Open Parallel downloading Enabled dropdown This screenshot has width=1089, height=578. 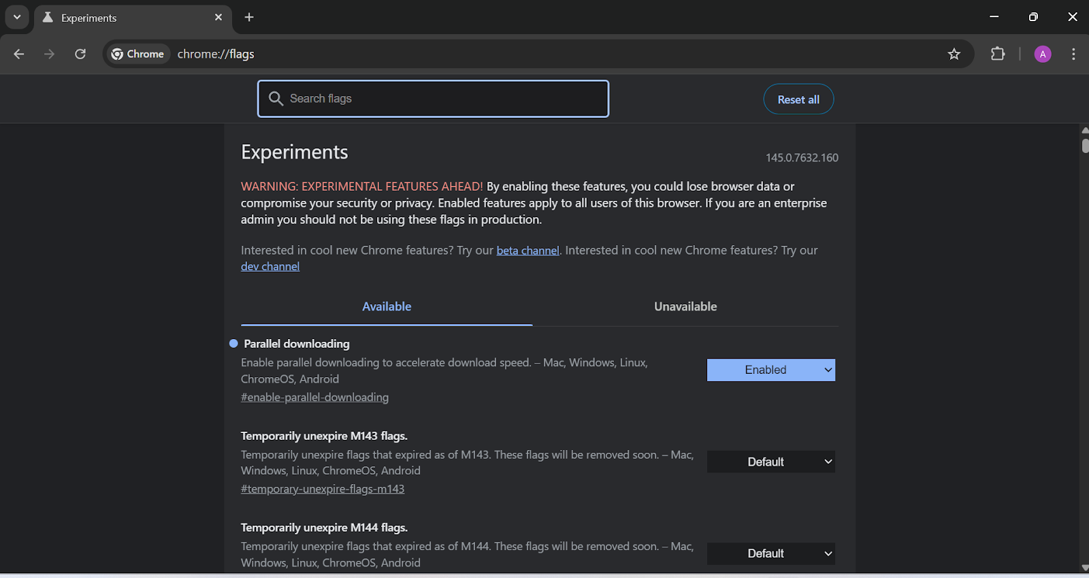click(x=770, y=370)
